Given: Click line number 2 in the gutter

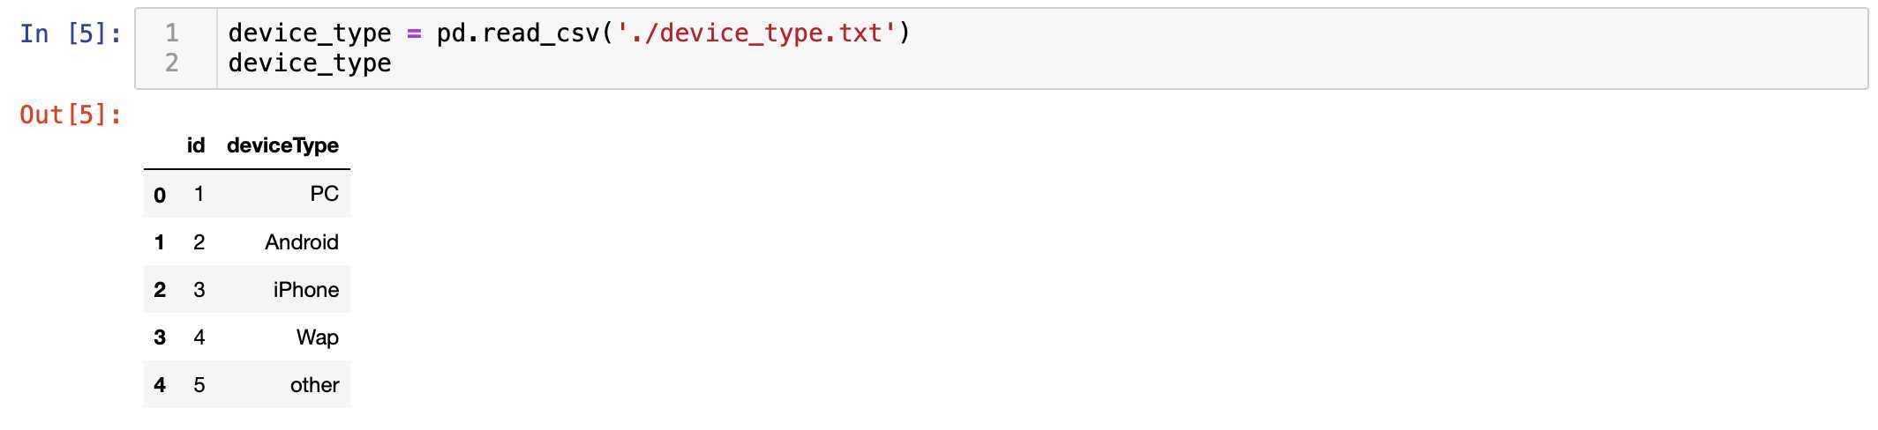Looking at the screenshot, I should pyautogui.click(x=172, y=63).
